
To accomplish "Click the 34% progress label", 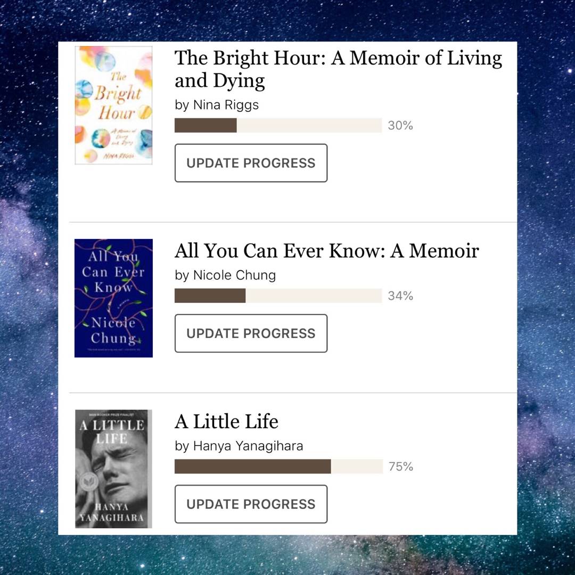I will [x=400, y=296].
